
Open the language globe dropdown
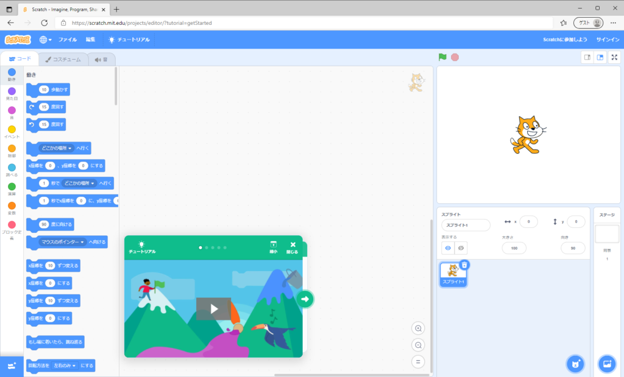point(46,40)
